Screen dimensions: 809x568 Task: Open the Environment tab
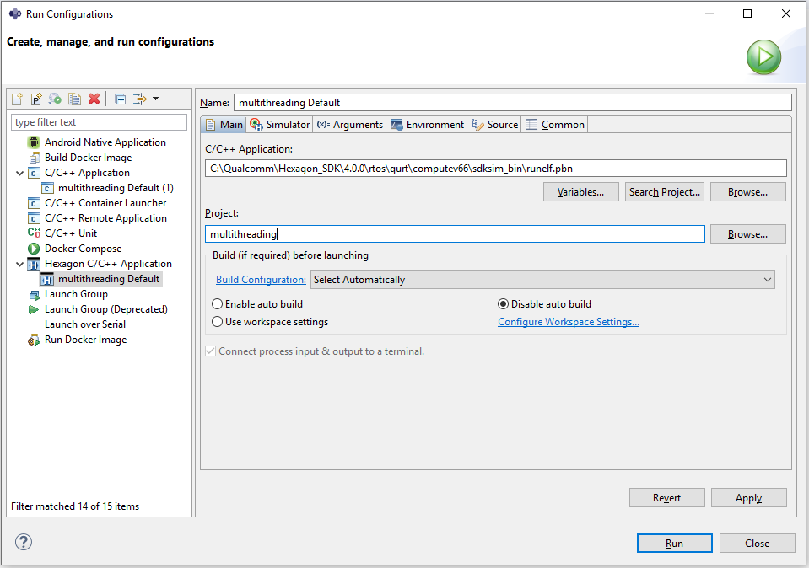point(427,124)
